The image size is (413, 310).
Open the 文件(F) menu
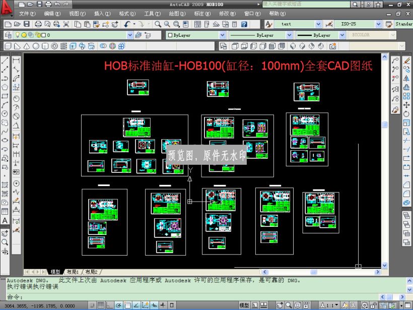(x=27, y=14)
